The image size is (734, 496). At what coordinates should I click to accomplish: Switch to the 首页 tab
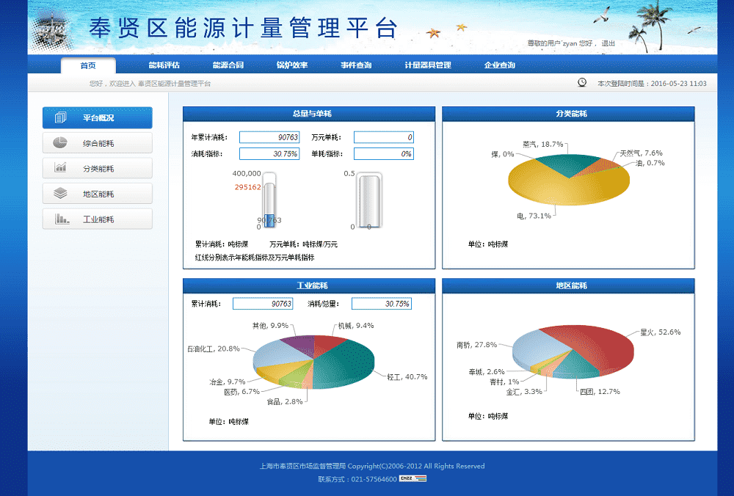pyautogui.click(x=88, y=65)
